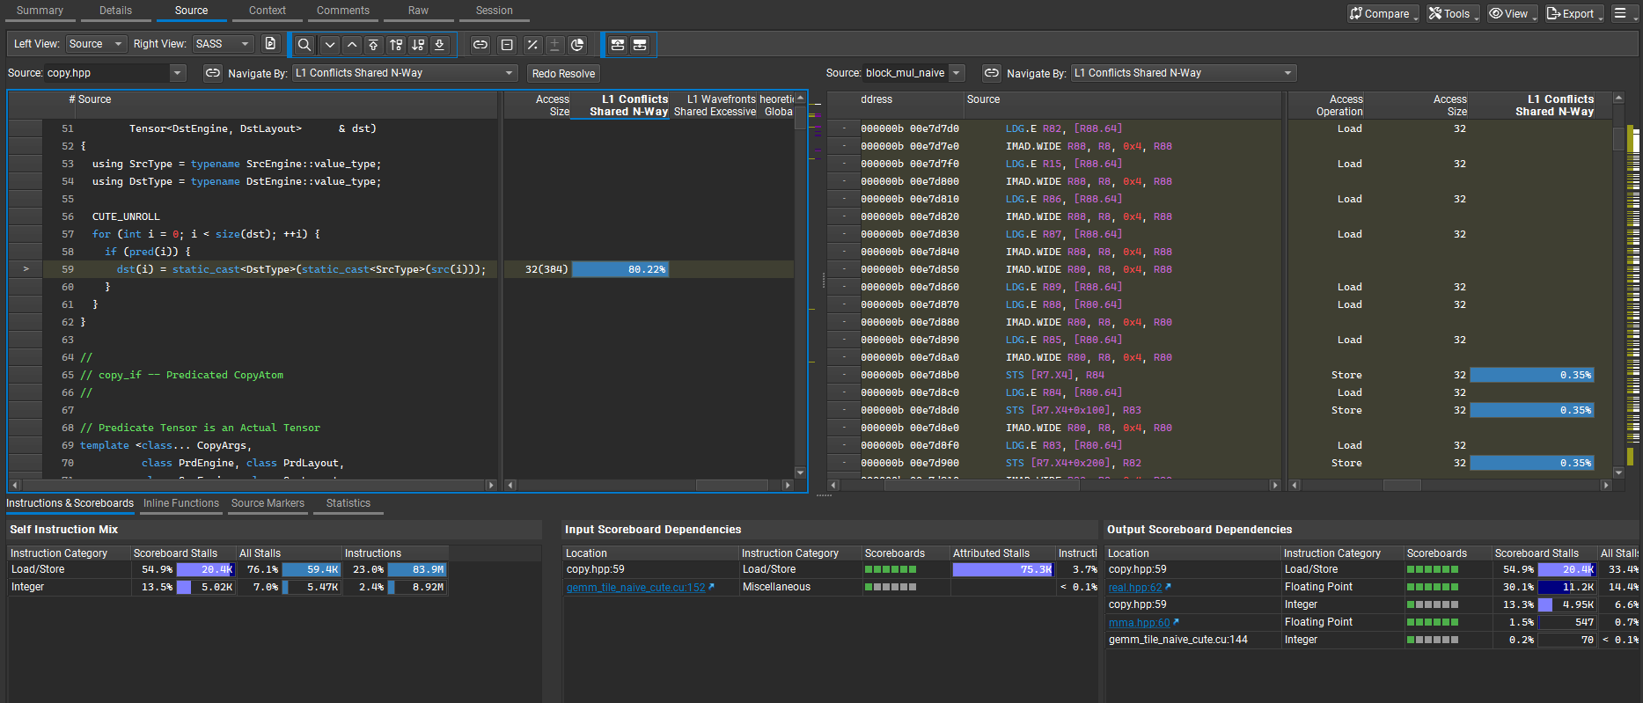
Task: Toggle link icon beside right Navigate By
Action: click(991, 73)
